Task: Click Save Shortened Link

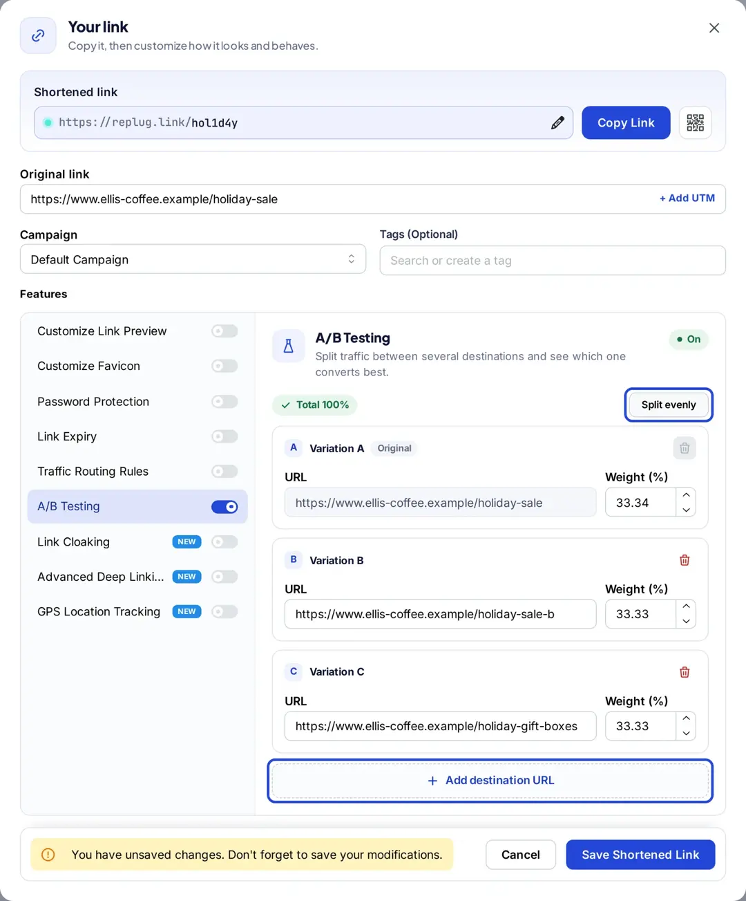Action: (x=640, y=855)
